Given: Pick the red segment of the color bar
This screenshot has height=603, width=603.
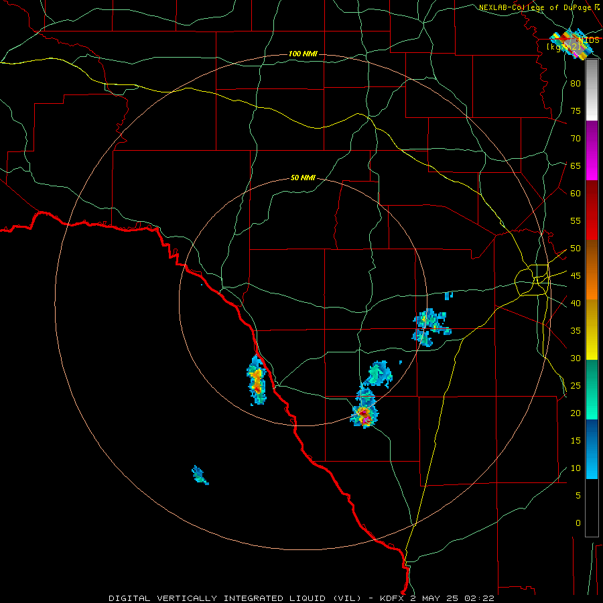Looking at the screenshot, I should [592, 210].
